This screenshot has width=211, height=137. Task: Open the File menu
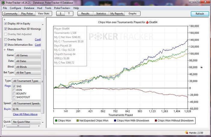[5, 8]
